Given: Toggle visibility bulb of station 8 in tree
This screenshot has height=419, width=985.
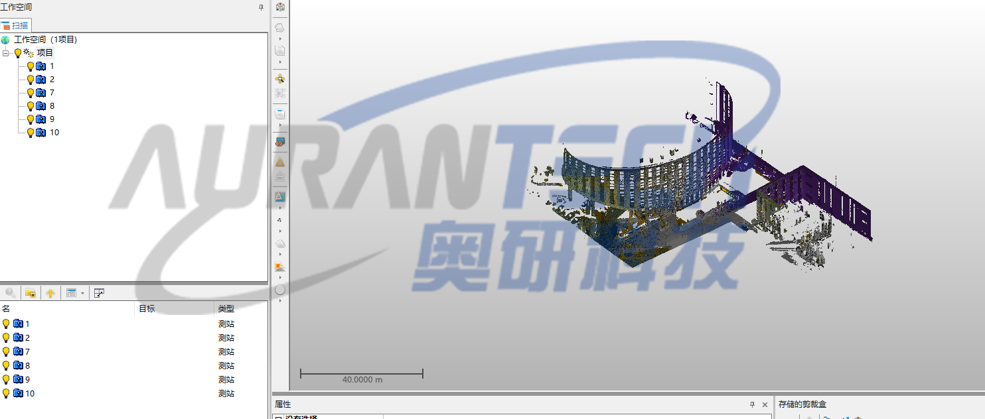Looking at the screenshot, I should (30, 106).
